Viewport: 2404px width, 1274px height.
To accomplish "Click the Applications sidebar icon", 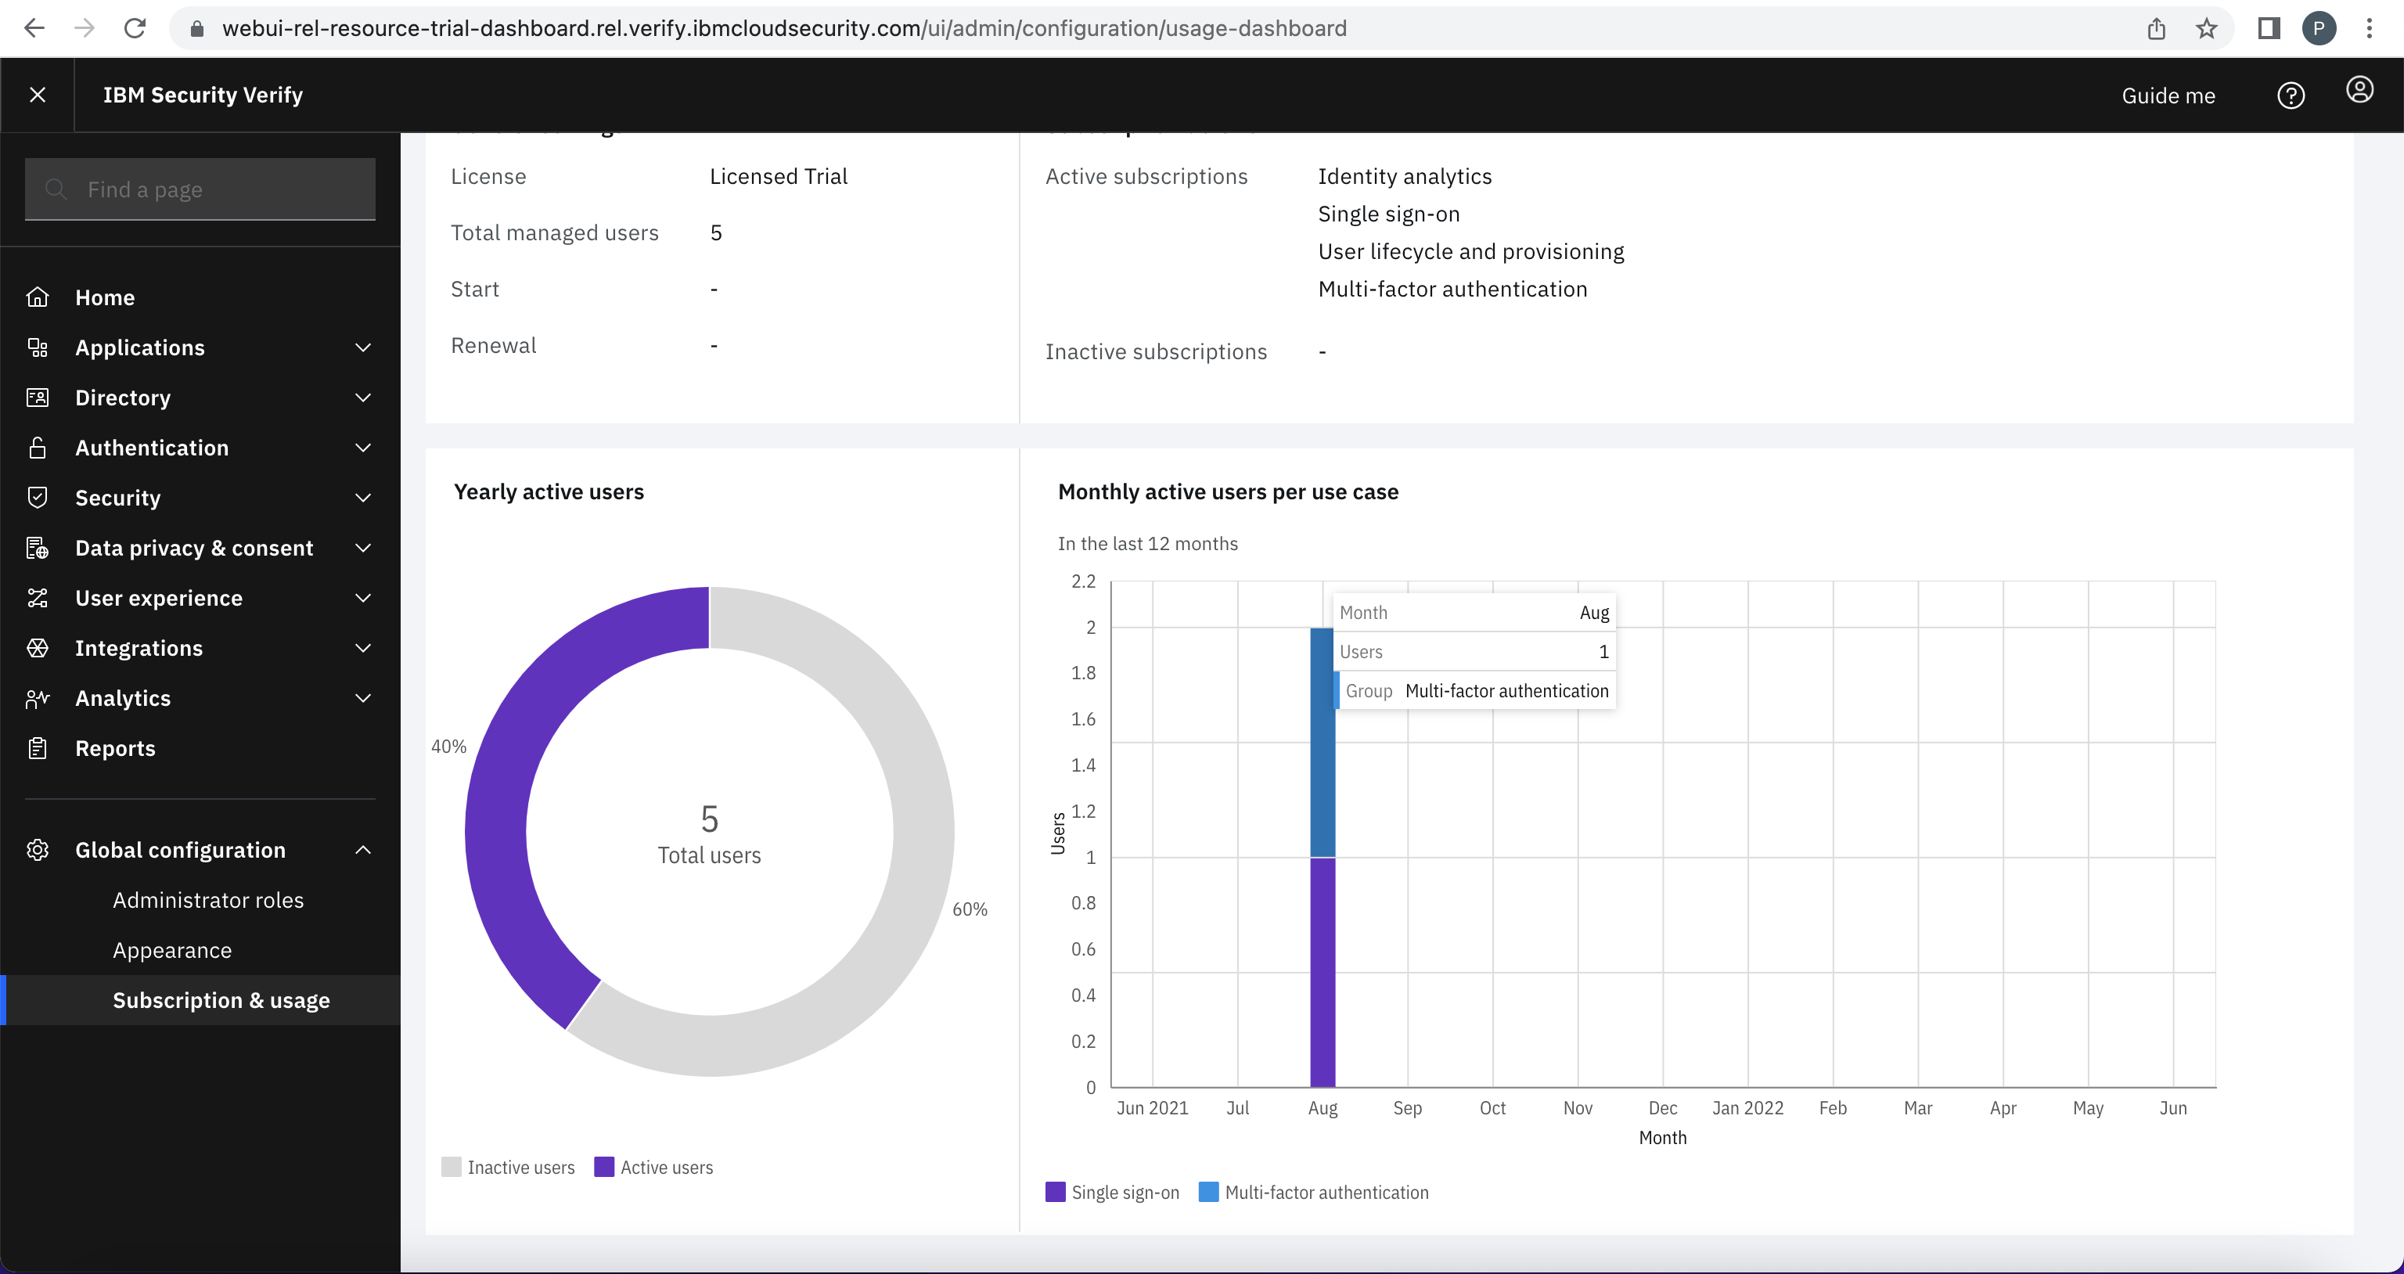I will (x=38, y=347).
